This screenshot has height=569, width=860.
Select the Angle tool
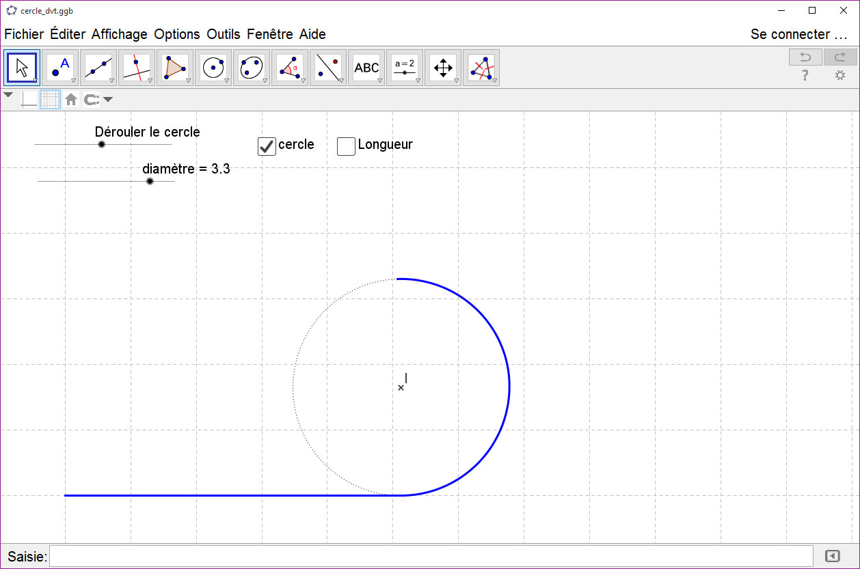pos(290,67)
